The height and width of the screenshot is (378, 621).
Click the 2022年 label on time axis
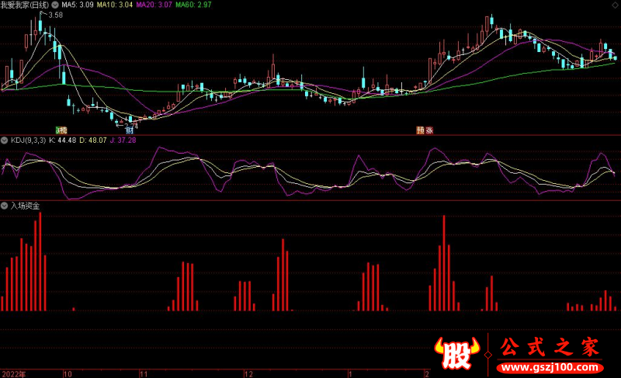point(14,374)
